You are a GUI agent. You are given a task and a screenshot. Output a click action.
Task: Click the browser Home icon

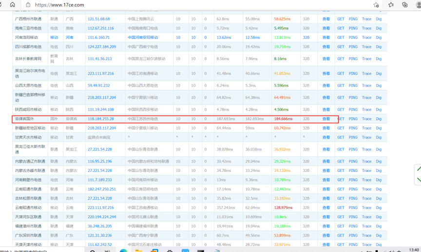click(12, 5)
